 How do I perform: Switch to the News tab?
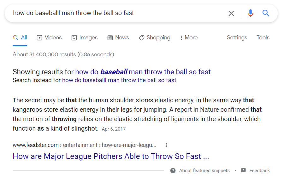[118, 38]
